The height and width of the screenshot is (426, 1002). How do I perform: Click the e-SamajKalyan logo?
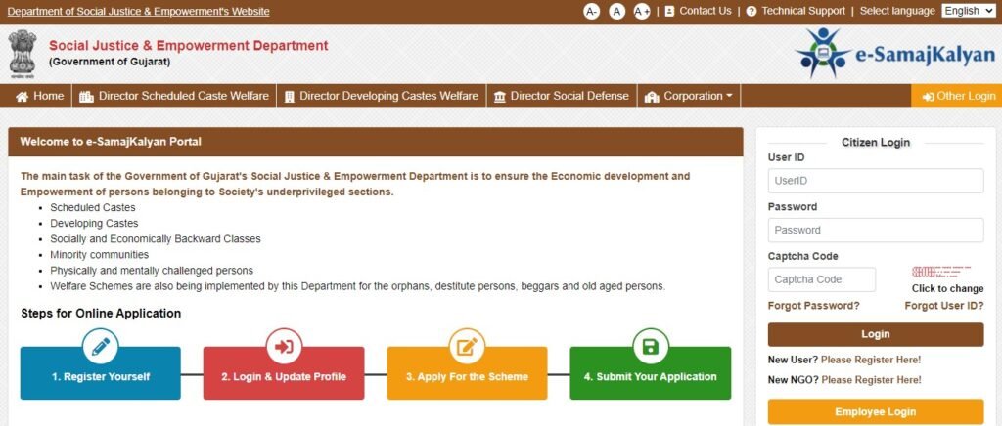894,53
